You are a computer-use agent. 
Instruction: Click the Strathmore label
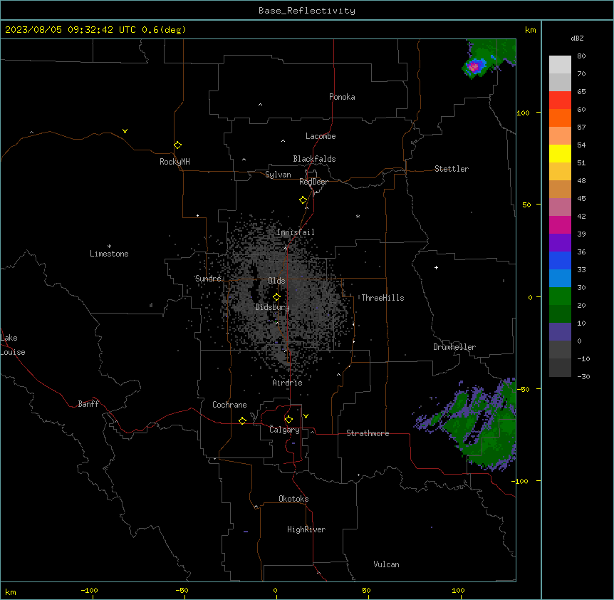click(368, 433)
